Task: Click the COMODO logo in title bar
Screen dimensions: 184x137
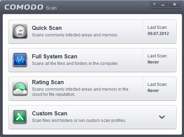Action: [24, 7]
